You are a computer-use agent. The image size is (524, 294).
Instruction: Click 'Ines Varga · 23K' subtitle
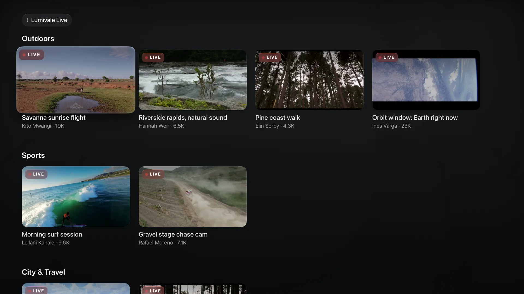tap(391, 126)
